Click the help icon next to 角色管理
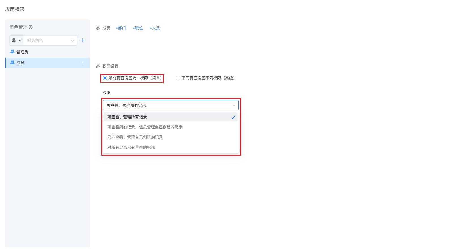The image size is (472, 252). coord(31,27)
